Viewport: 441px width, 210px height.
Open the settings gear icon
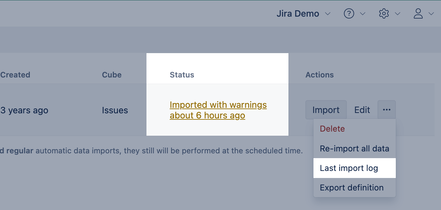[384, 14]
